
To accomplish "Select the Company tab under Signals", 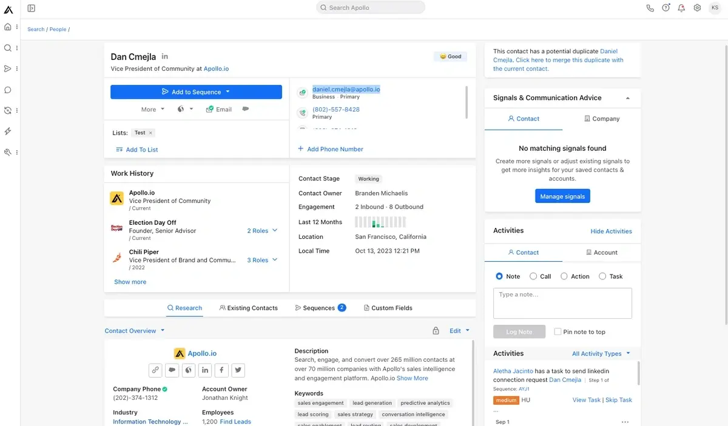I will [x=602, y=119].
